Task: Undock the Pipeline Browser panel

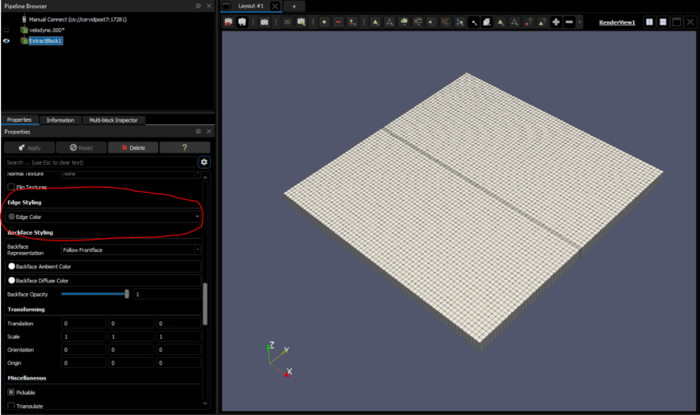Action: tap(198, 6)
